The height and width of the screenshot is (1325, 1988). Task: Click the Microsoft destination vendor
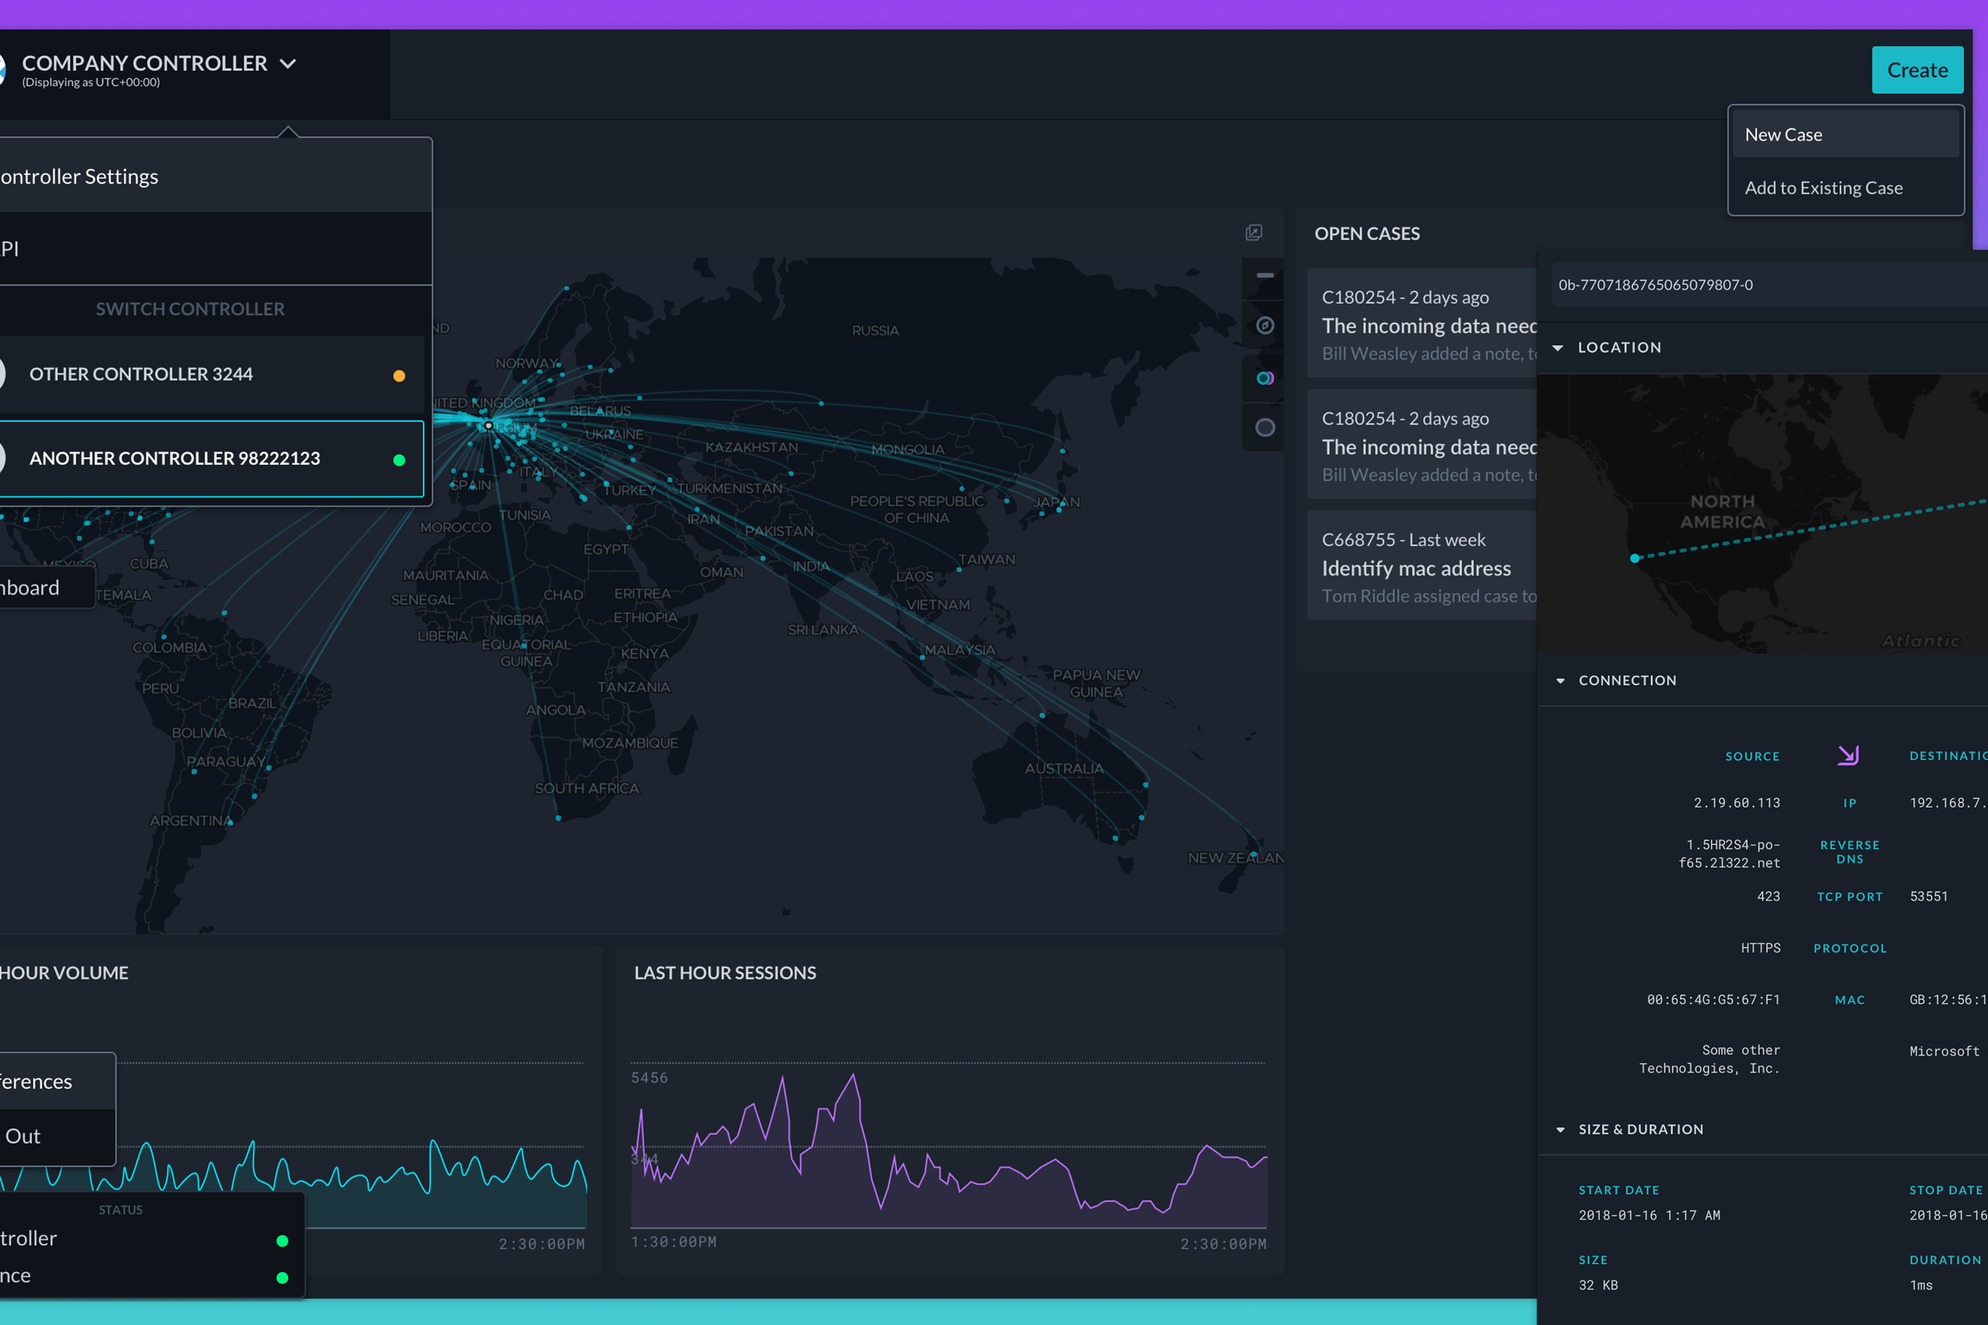(x=1944, y=1051)
